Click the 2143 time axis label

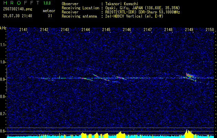point(65,29)
